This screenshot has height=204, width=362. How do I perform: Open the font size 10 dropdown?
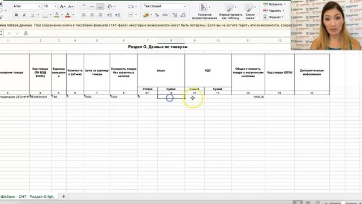tap(50, 6)
